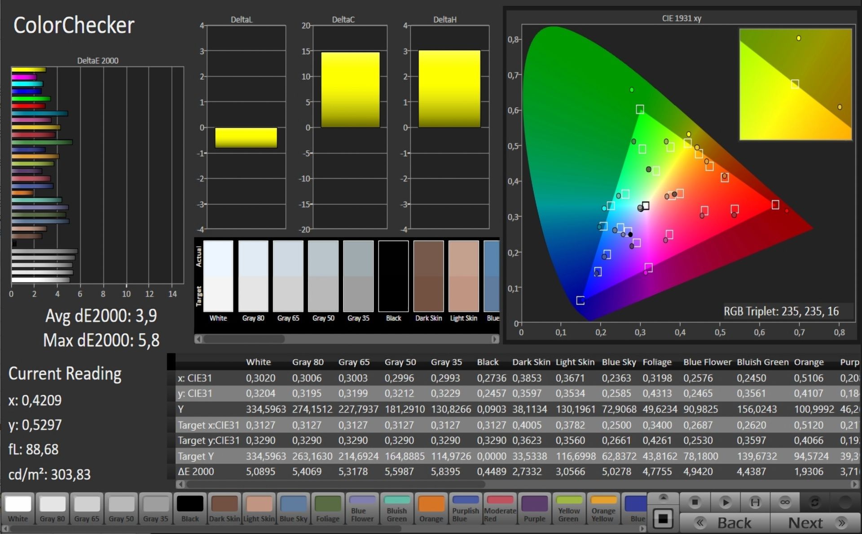Screen dimensions: 862x534
Task: Select the Bluish Green swatch in the bottom strip
Action: point(397,508)
